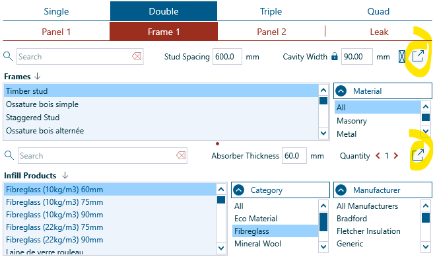Switch to the Double tab
Screen dimensions: 435x257
click(164, 11)
